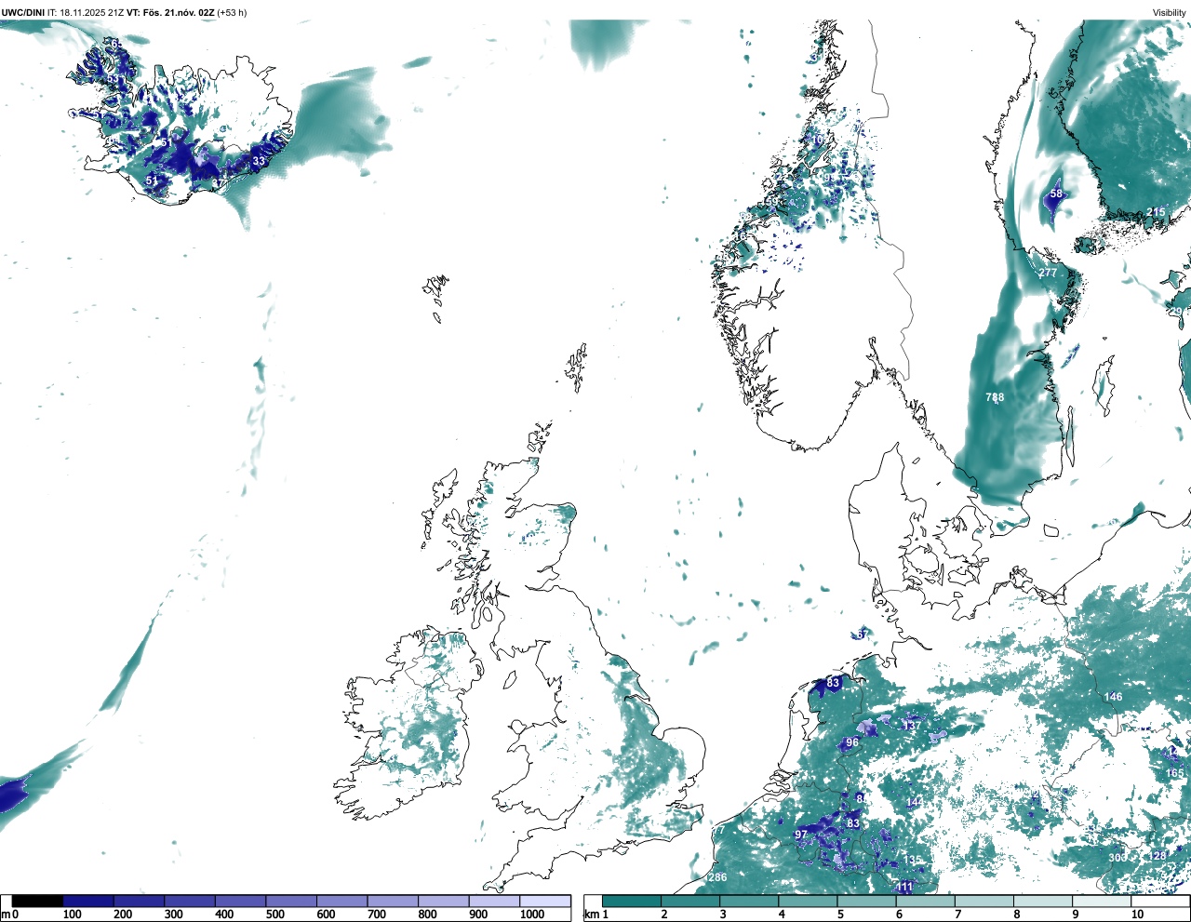This screenshot has height=922, width=1191.
Task: Click the '6' tick on the kilometre scale
Action: tap(900, 915)
